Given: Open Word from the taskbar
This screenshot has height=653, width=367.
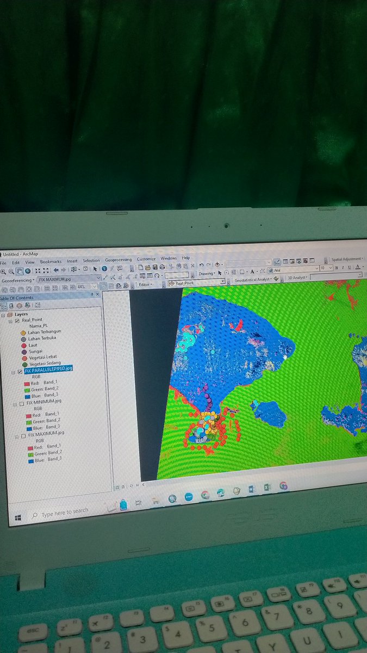Looking at the screenshot, I should [x=252, y=489].
